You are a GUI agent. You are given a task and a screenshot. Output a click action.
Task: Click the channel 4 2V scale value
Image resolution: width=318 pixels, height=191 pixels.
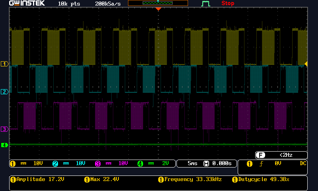(x=165, y=163)
